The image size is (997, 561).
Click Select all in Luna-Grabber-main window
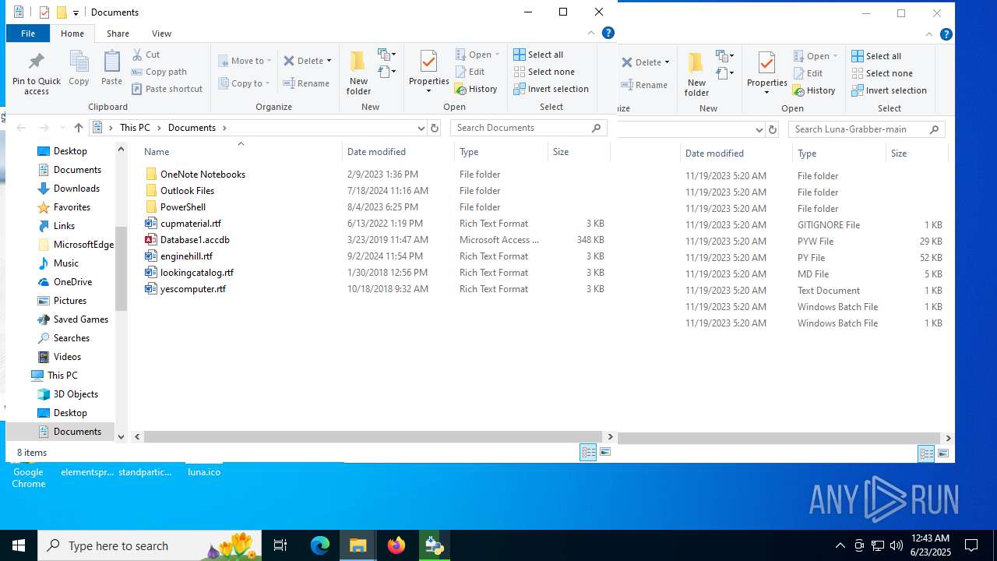point(876,56)
